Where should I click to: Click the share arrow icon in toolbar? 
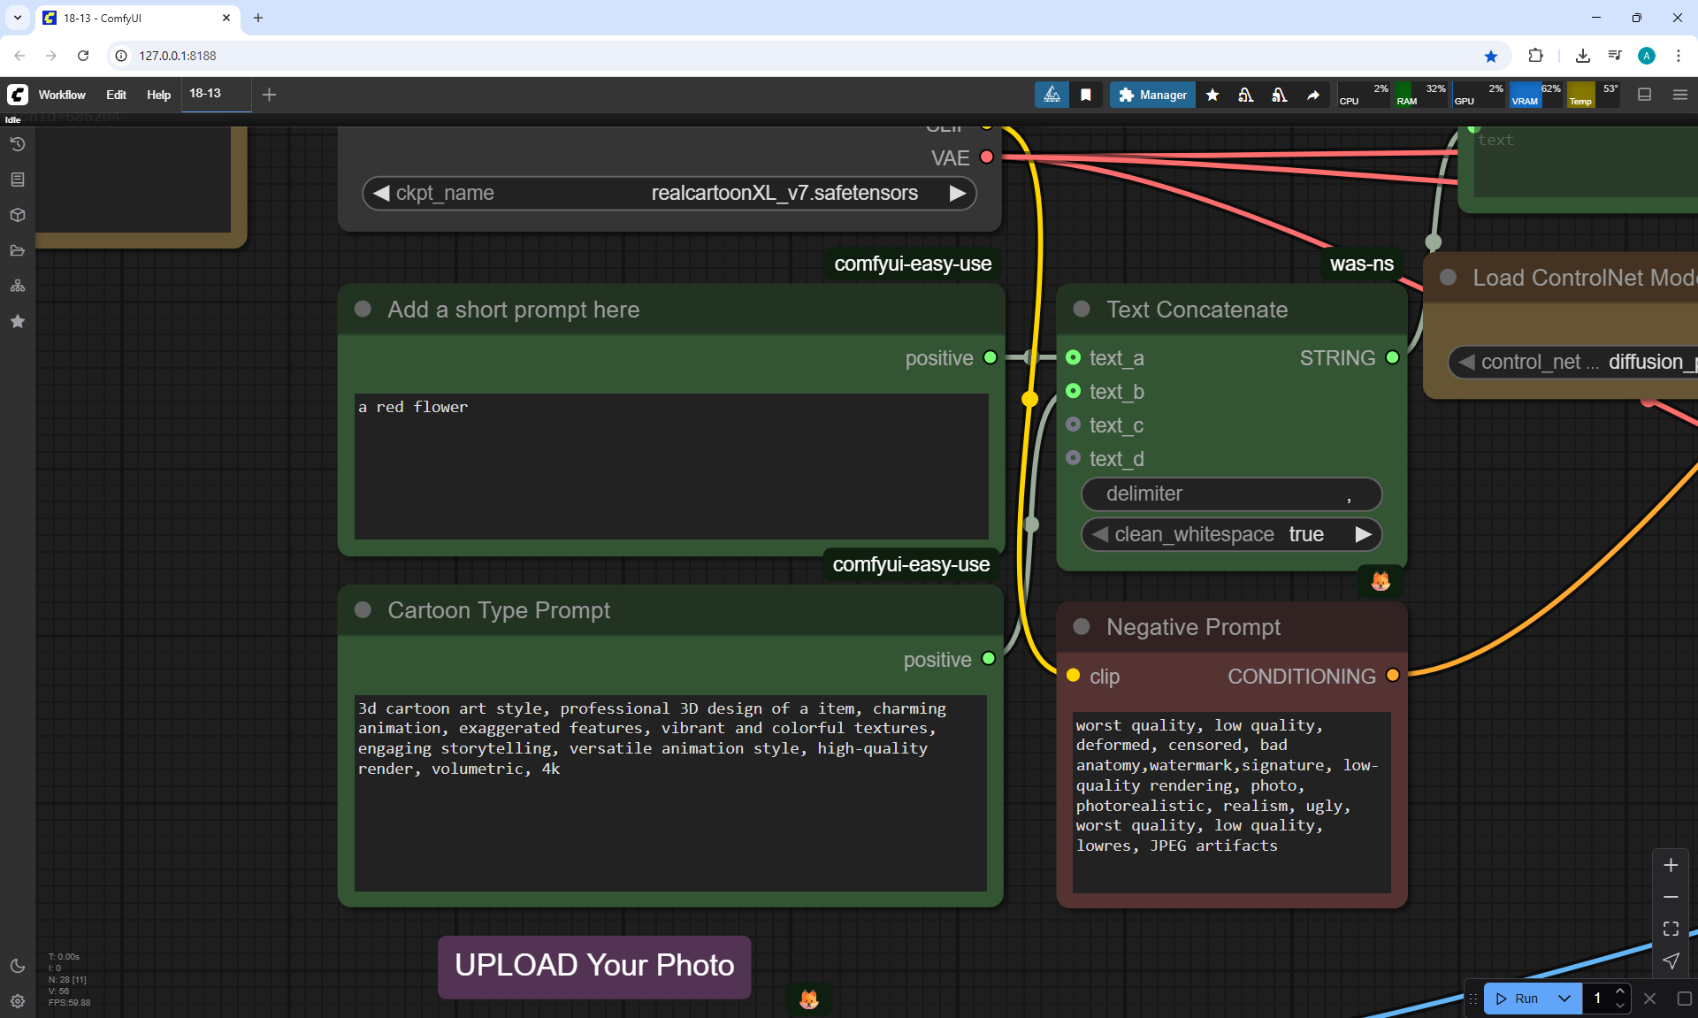pos(1313,95)
